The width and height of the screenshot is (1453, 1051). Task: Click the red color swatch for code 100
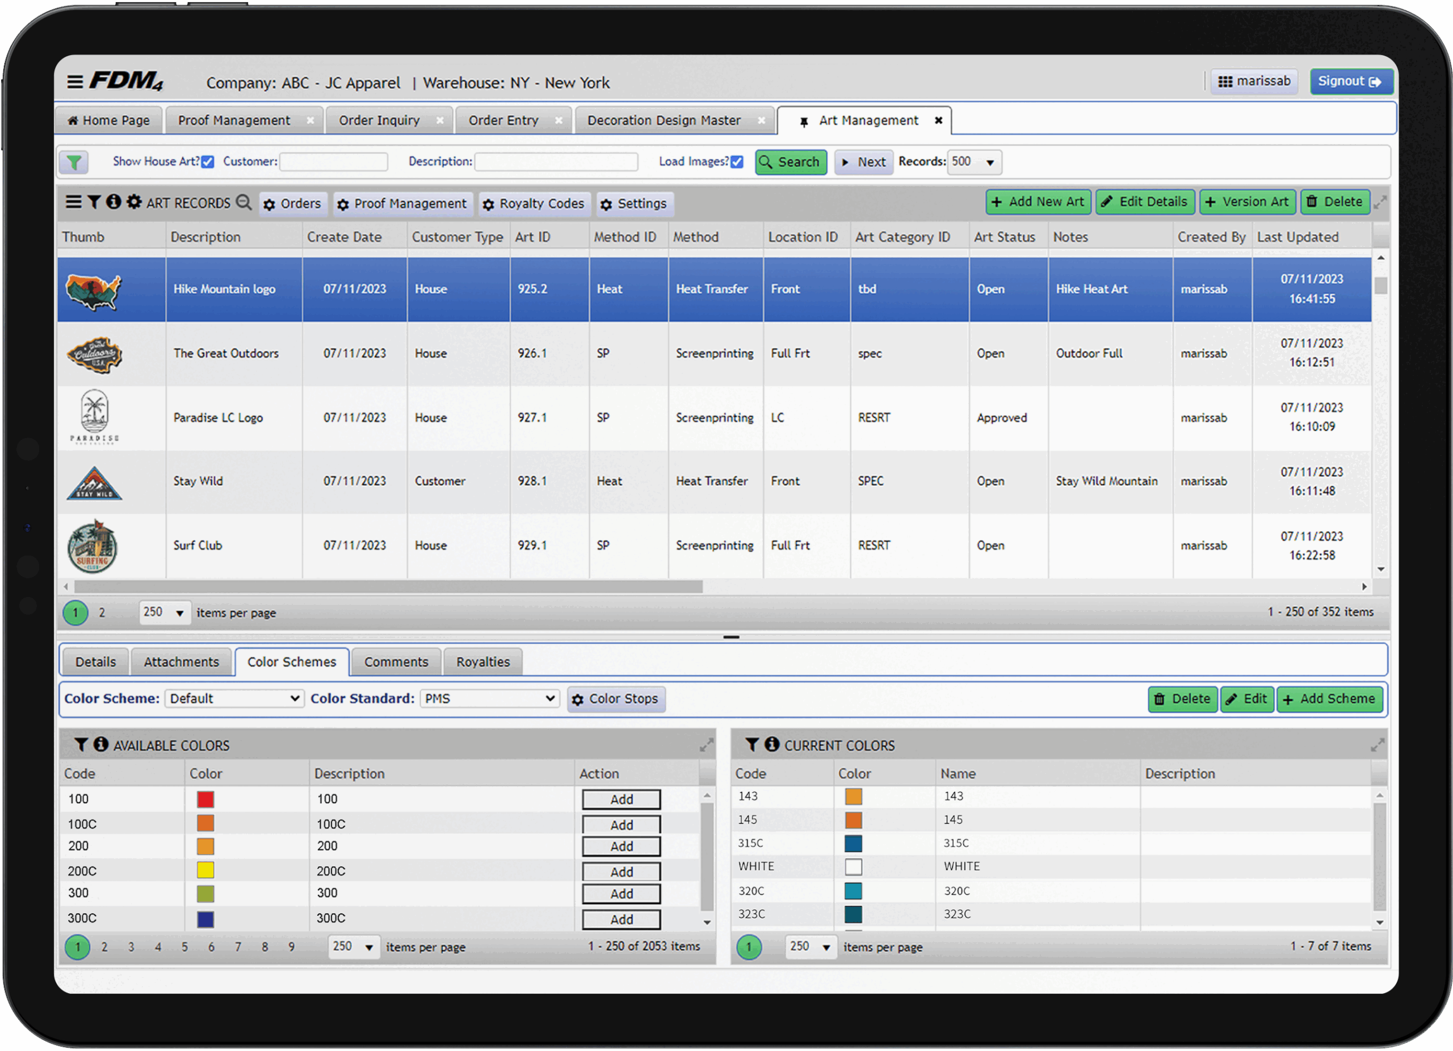pos(205,799)
